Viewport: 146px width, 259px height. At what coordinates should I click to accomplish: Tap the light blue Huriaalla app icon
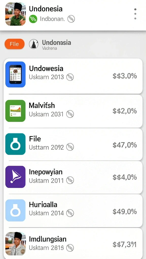[15, 210]
